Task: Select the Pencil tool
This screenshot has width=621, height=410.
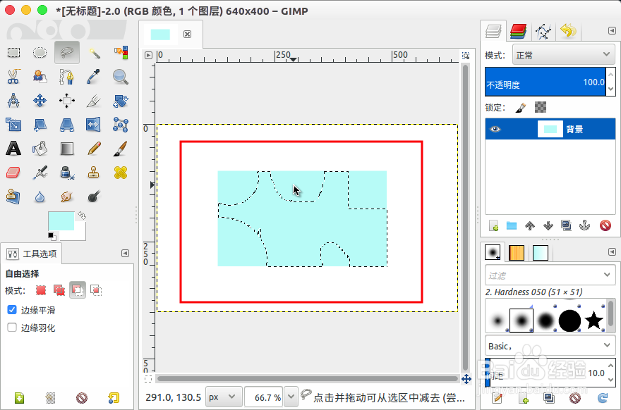Action: pos(94,149)
